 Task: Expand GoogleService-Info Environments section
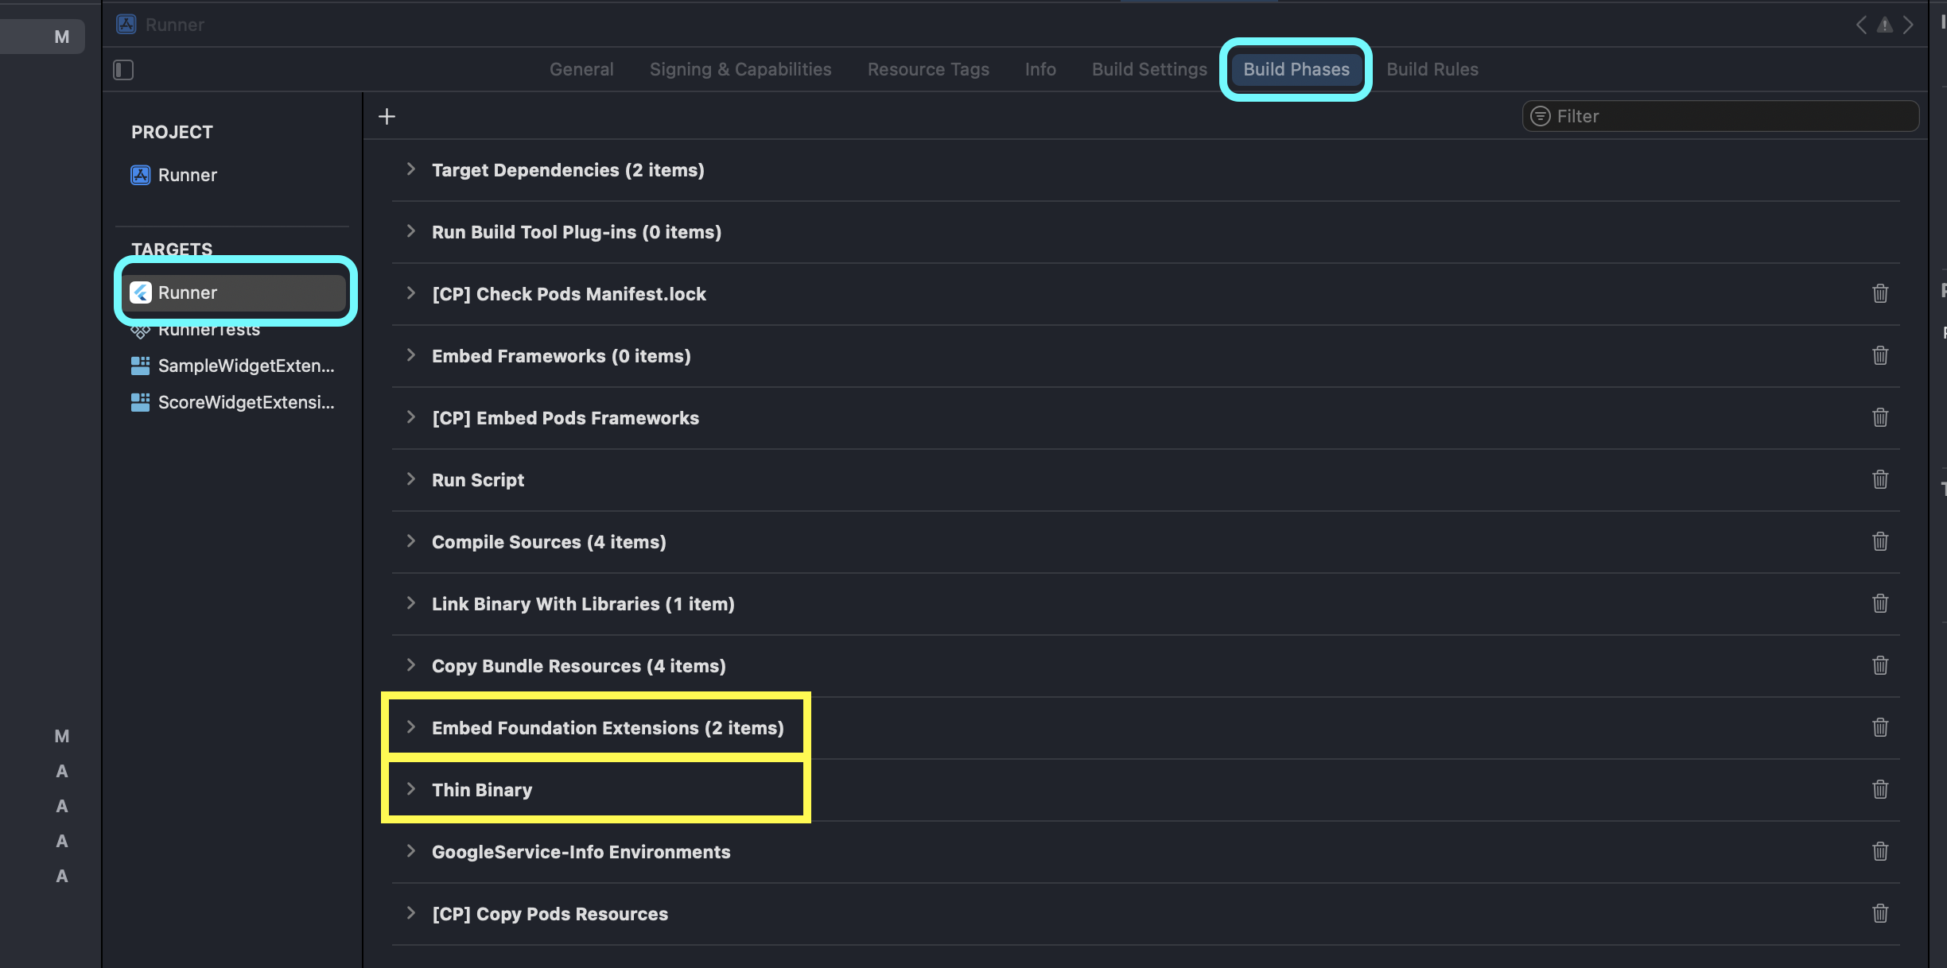click(410, 850)
